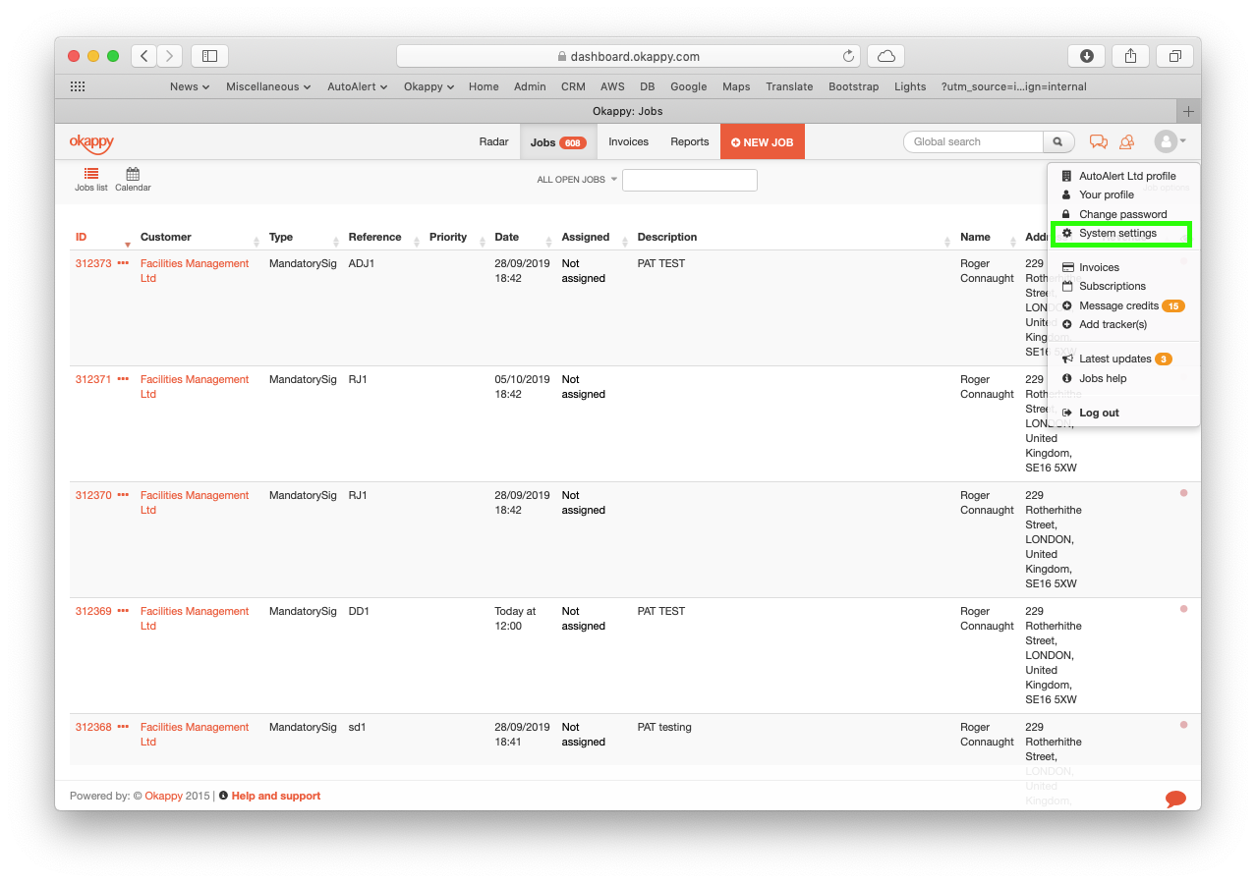Screen dimensions: 1256x883
Task: Select the Jobs tab
Action: tap(558, 141)
